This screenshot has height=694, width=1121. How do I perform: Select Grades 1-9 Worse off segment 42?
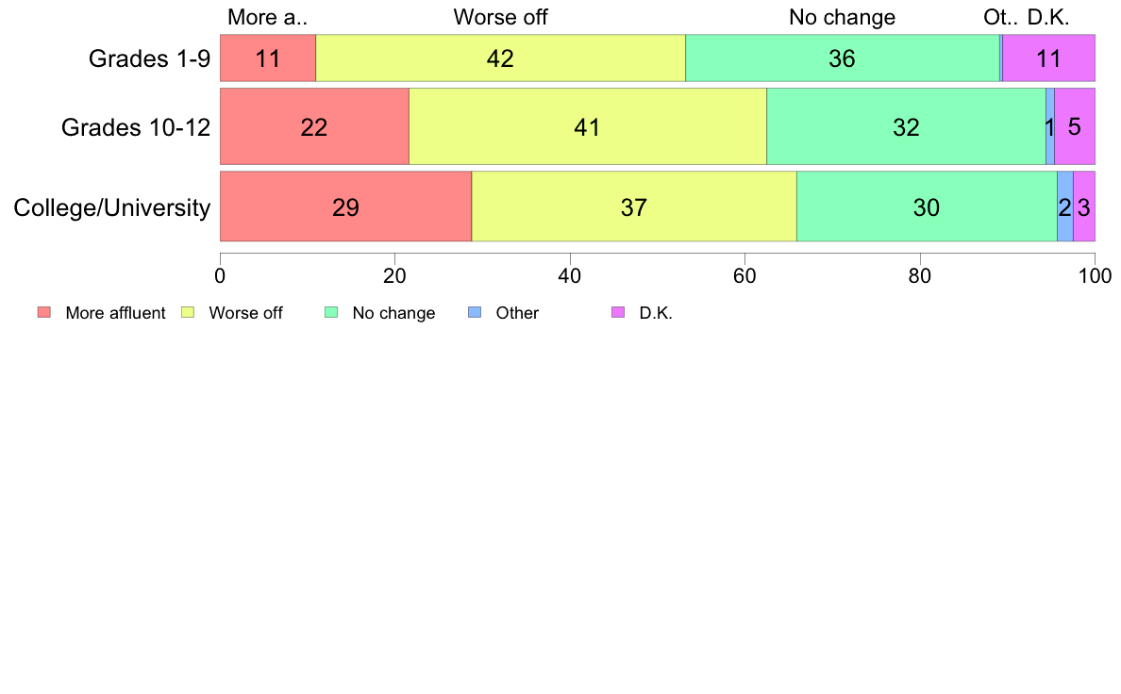pos(500,58)
